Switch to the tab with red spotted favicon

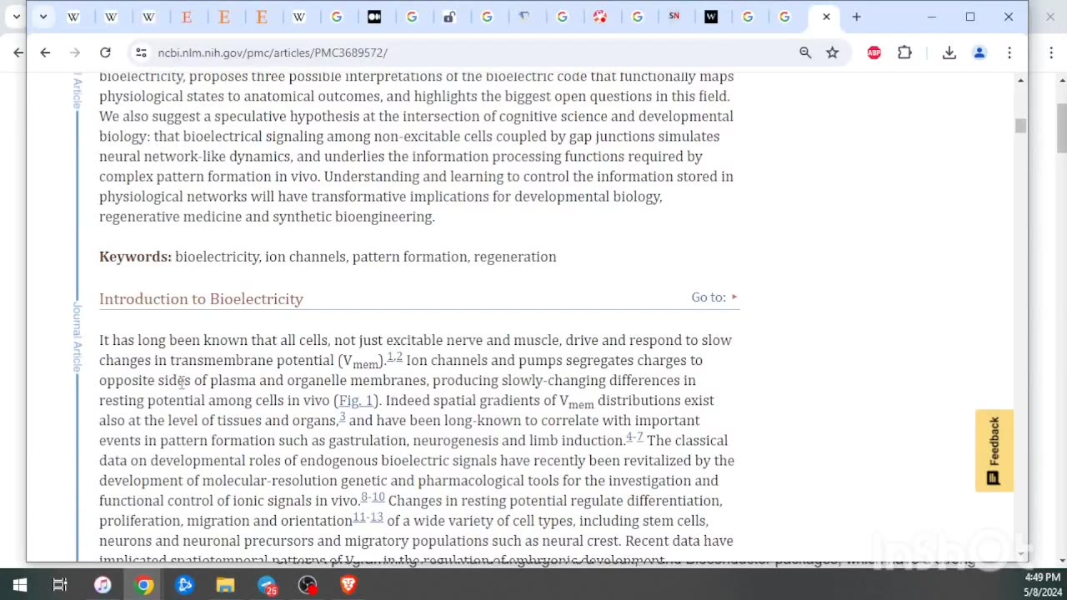599,17
